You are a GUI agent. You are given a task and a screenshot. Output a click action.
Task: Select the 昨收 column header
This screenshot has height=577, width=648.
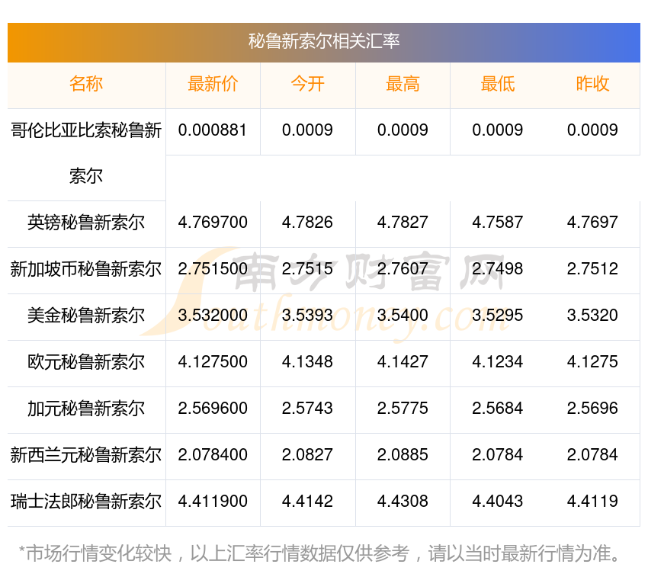592,84
